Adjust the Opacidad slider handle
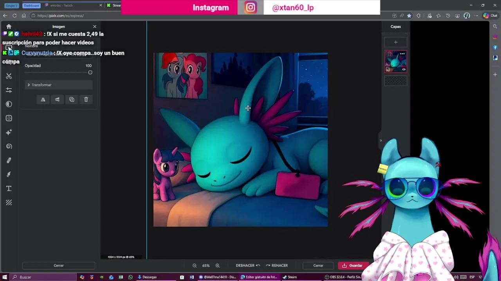This screenshot has height=281, width=501. [90, 73]
